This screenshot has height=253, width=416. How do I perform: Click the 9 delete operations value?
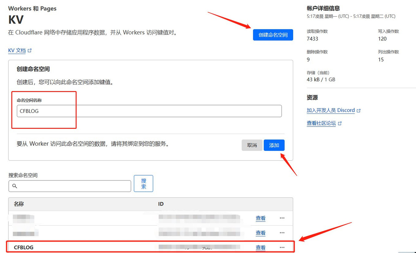click(x=308, y=60)
